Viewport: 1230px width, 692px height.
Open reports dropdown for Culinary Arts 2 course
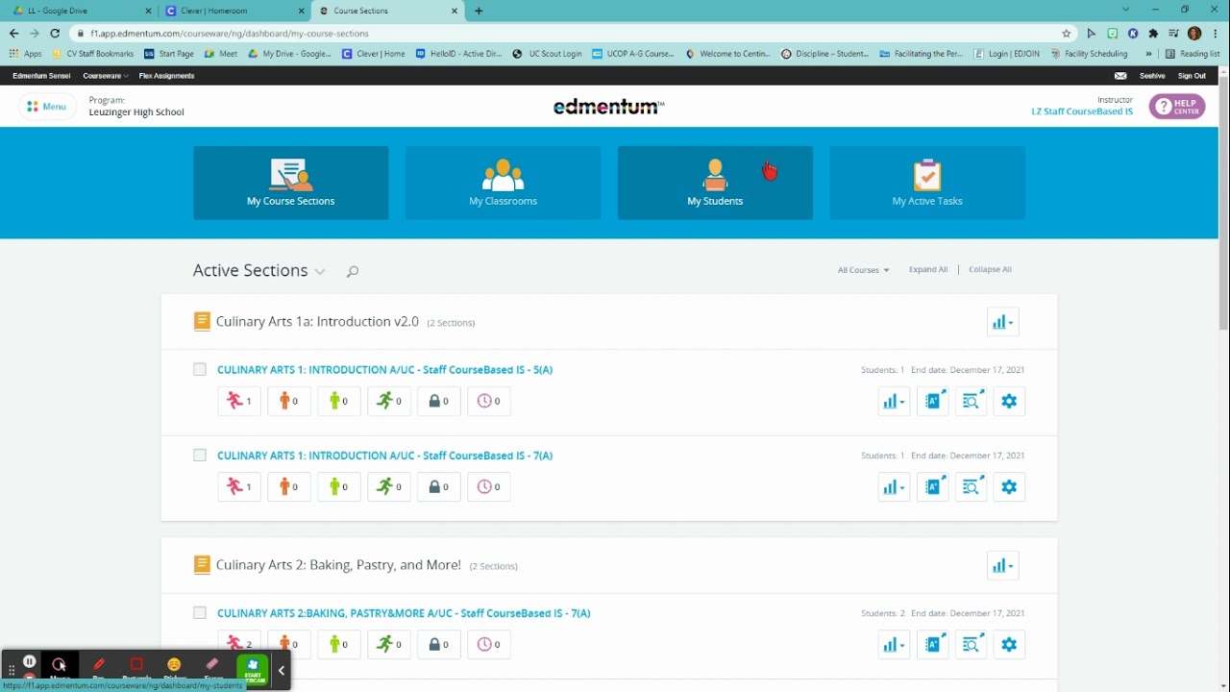click(x=1002, y=565)
